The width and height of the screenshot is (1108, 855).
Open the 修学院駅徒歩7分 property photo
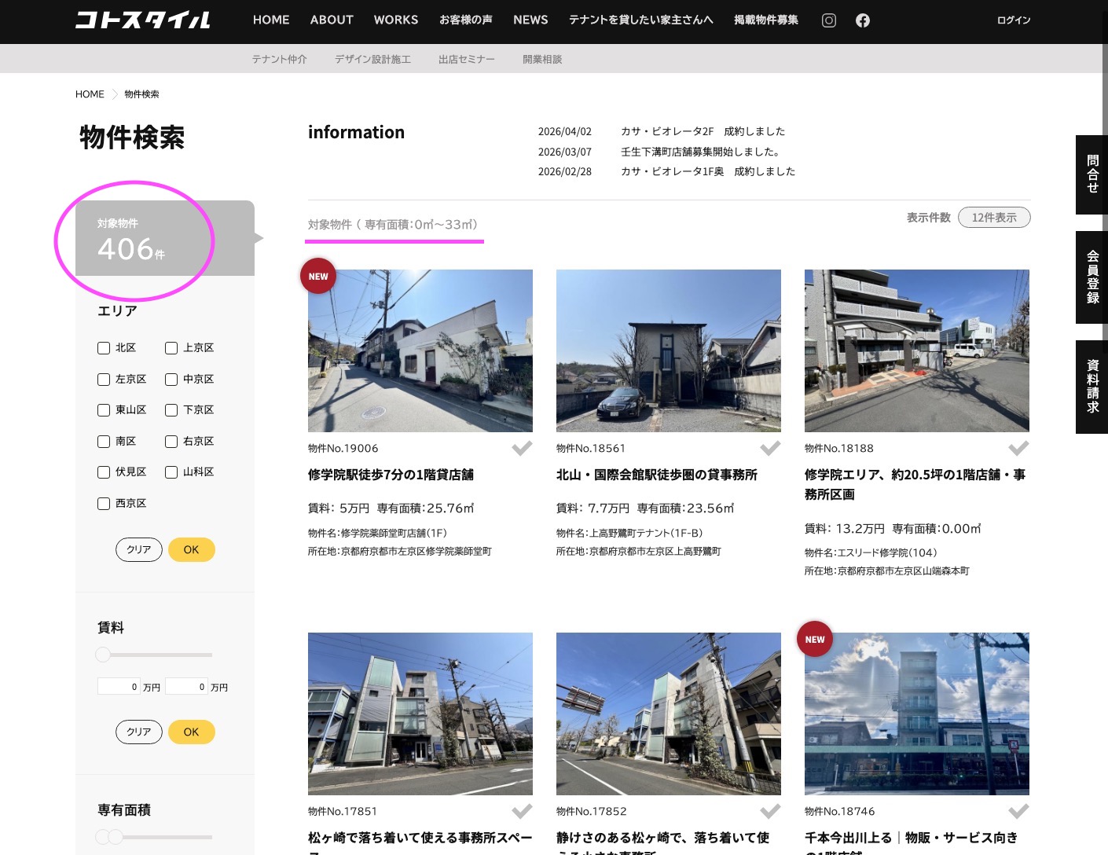click(x=420, y=350)
